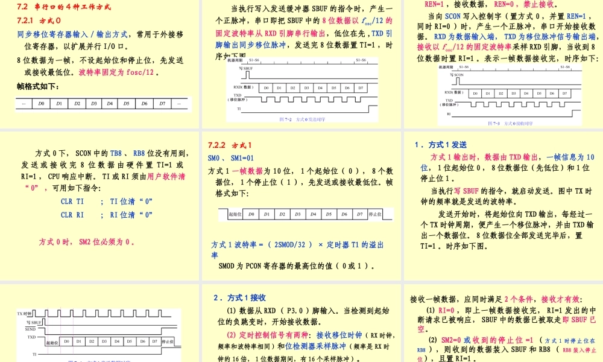Click the blue text 写SBUF in 方式1发送 slide

[x=466, y=191]
